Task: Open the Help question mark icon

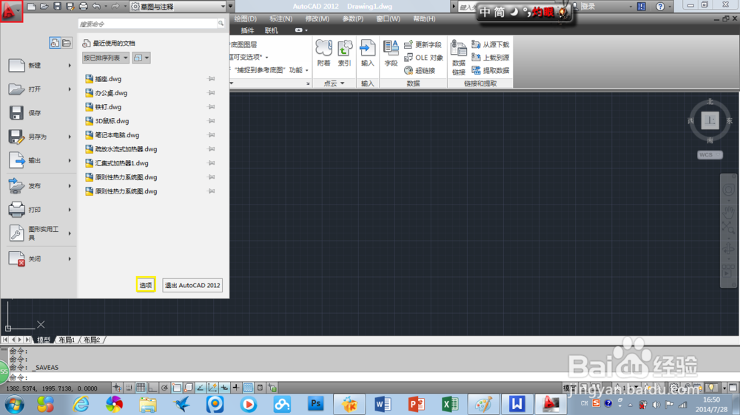Action: click(x=660, y=6)
